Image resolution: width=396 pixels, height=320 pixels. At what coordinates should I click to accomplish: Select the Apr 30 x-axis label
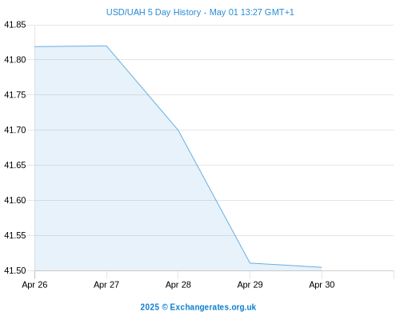(322, 285)
